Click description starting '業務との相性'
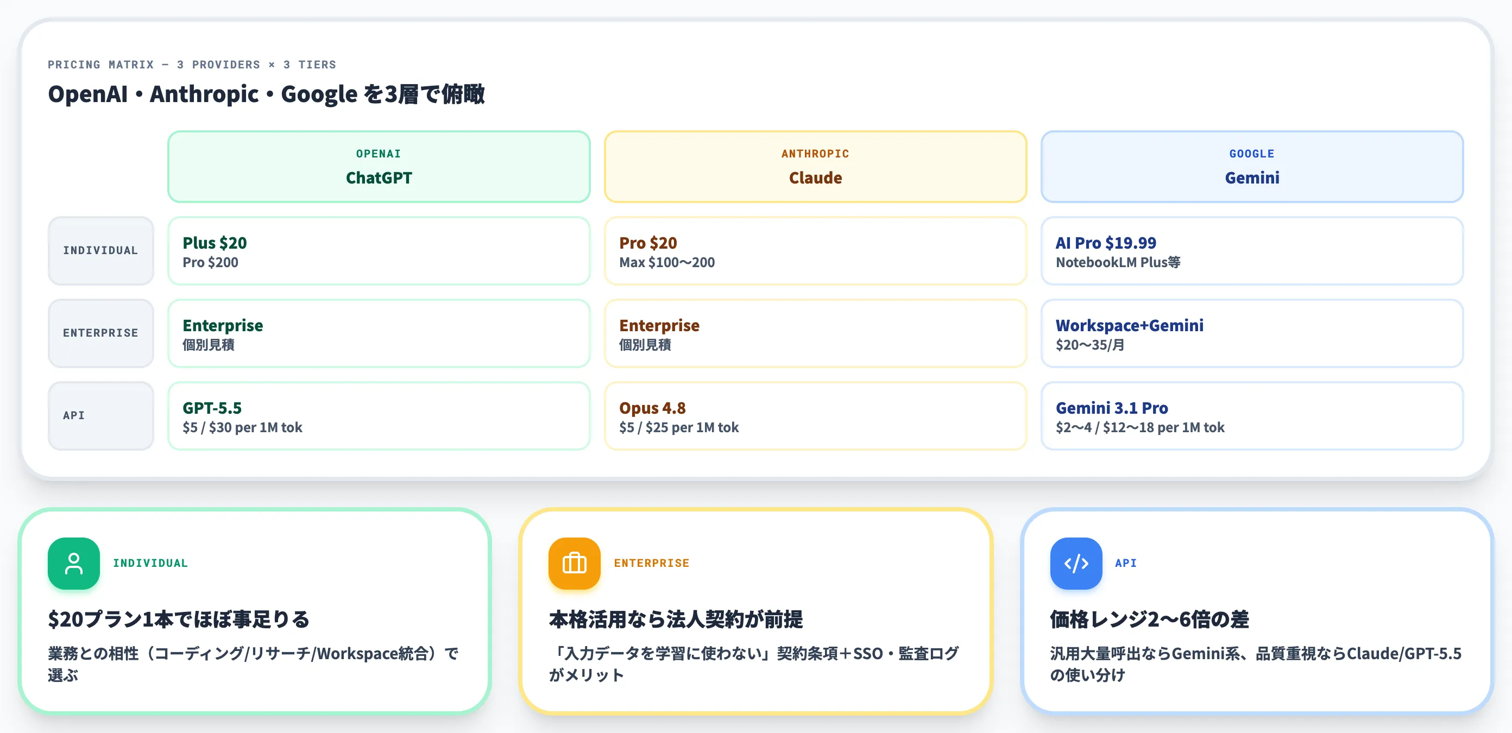1512x733 pixels. 254,665
